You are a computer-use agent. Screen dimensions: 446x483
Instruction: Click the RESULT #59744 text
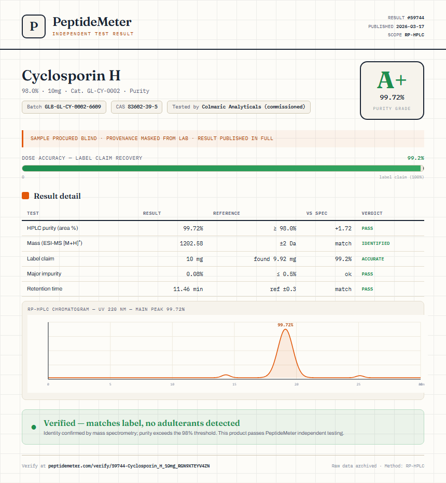coord(406,18)
